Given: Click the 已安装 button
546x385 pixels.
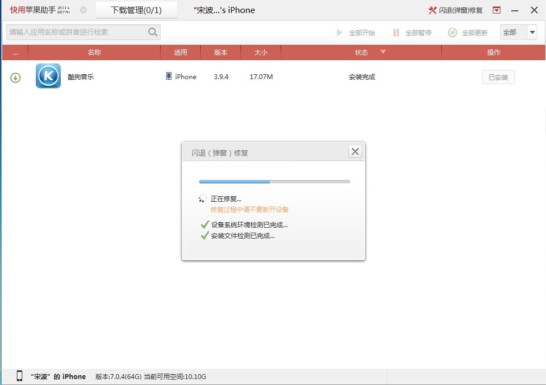Looking at the screenshot, I should click(x=498, y=77).
